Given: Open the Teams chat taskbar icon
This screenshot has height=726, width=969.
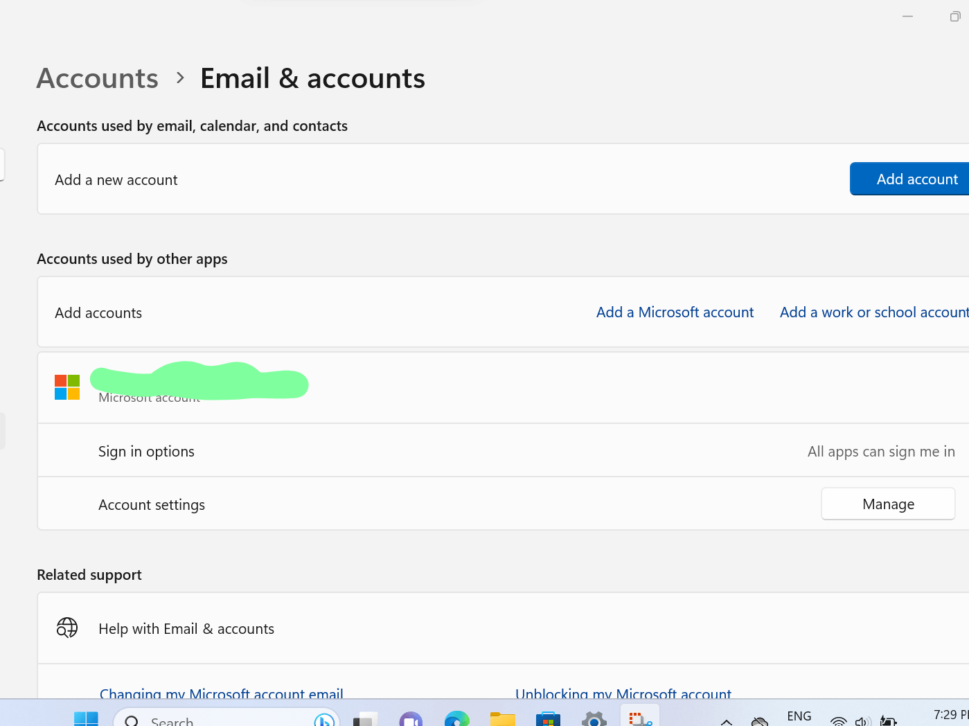Looking at the screenshot, I should click(x=411, y=720).
